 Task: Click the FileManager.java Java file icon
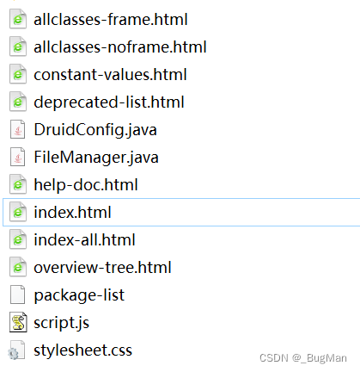[18, 157]
